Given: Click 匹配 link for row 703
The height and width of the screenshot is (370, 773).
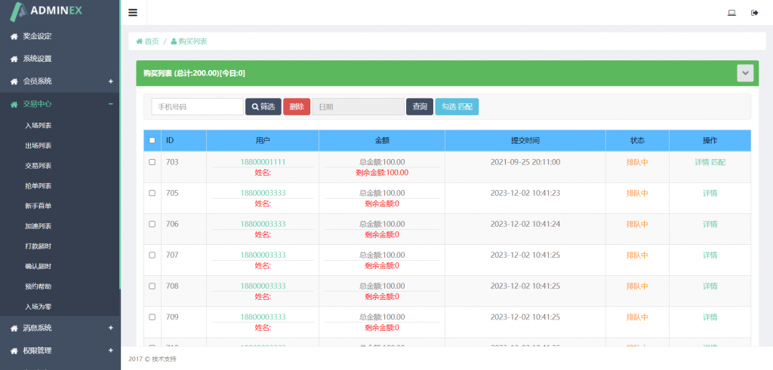Looking at the screenshot, I should click(719, 162).
